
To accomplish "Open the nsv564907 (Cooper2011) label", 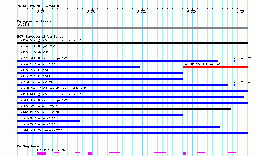I will click(36, 64).
